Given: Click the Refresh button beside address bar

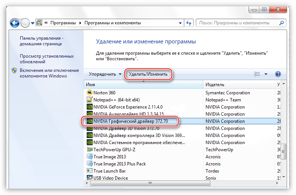Looking at the screenshot, I should (189, 23).
